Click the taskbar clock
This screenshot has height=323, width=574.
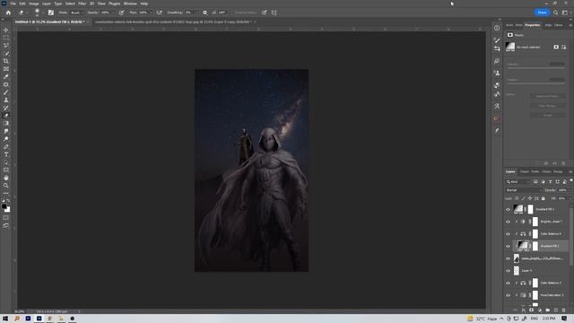pyautogui.click(x=548, y=319)
